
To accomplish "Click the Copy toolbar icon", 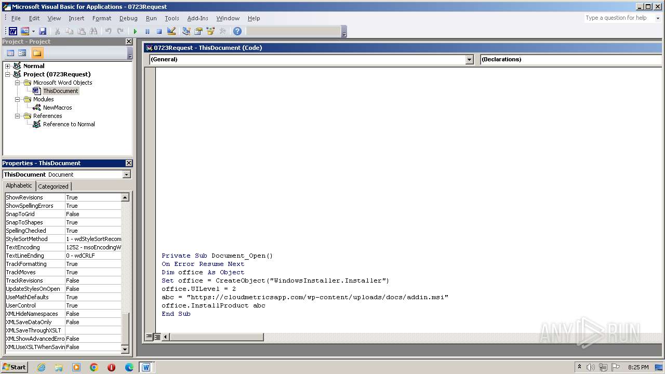I will click(70, 31).
